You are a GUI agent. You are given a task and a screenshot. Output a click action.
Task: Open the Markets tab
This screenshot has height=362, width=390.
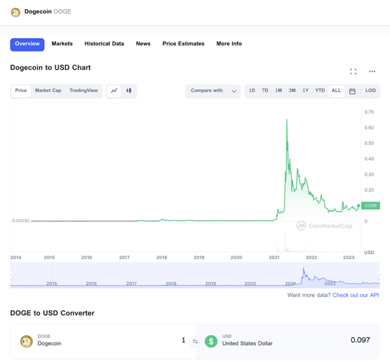(x=62, y=44)
